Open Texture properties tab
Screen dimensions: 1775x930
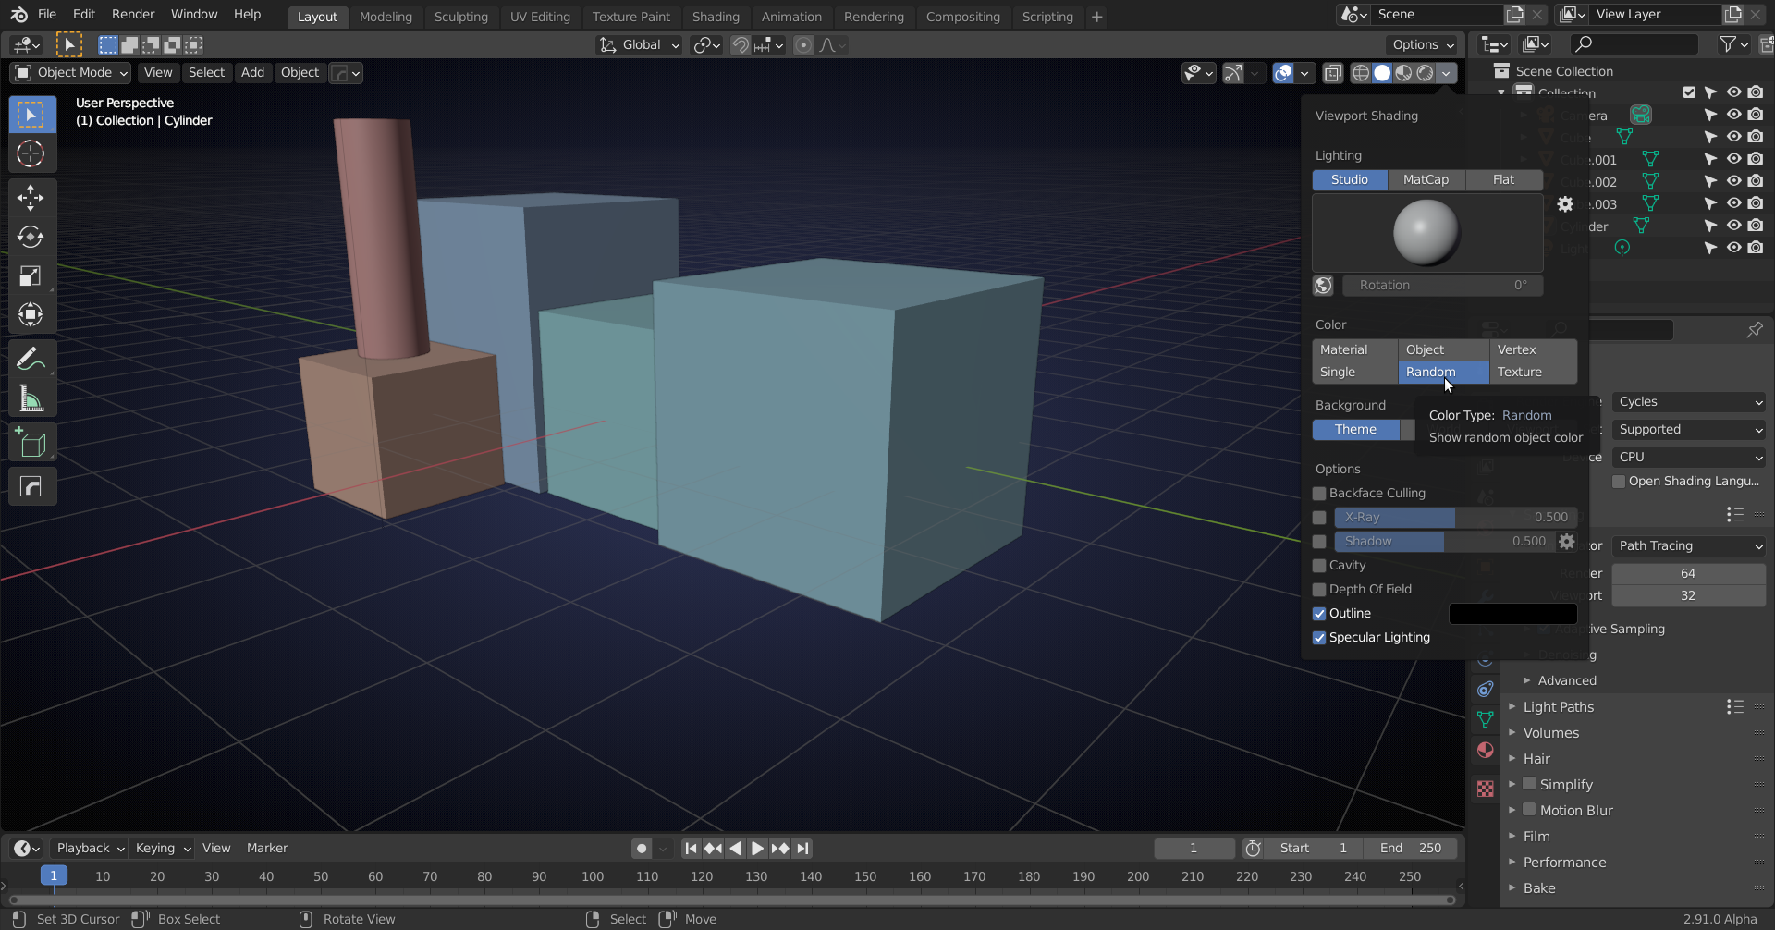click(x=1485, y=789)
